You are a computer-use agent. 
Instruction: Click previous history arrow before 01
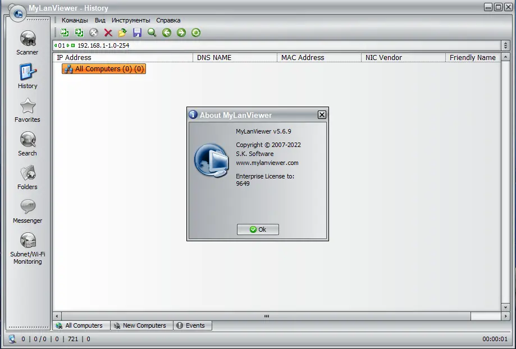coord(56,45)
